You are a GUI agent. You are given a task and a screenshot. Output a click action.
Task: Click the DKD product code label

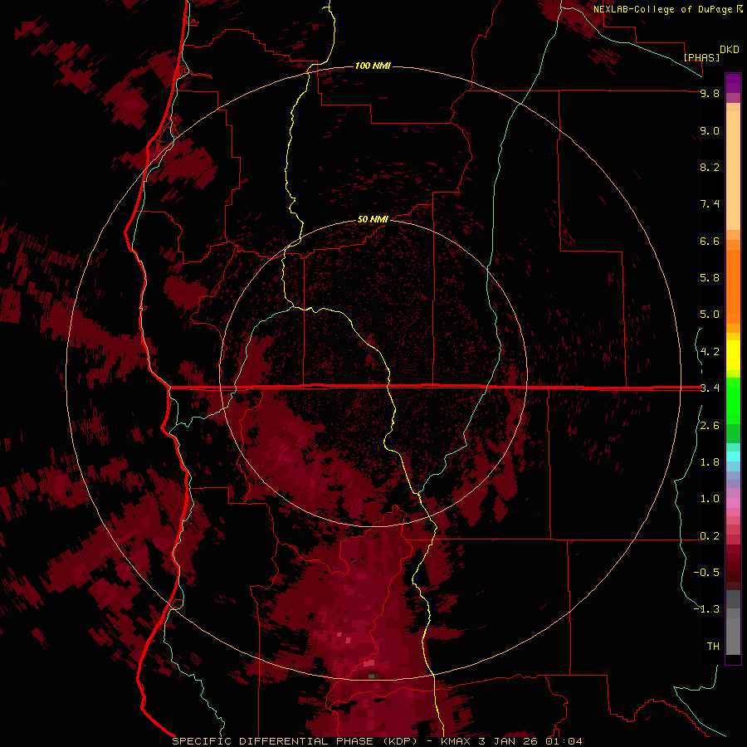730,50
